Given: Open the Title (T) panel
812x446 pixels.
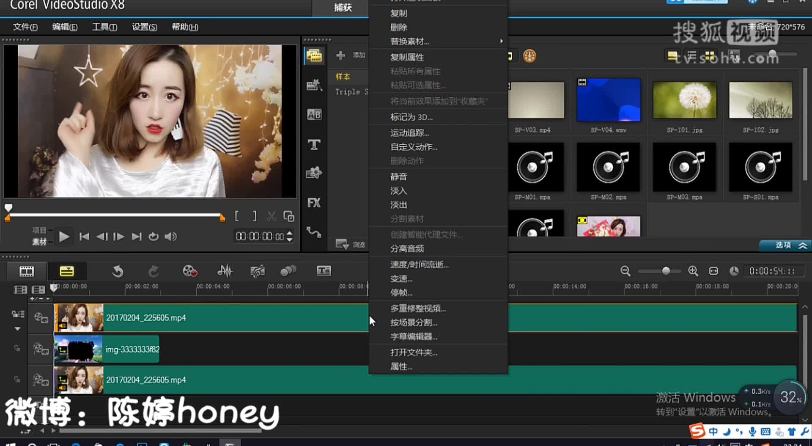Looking at the screenshot, I should [x=314, y=145].
